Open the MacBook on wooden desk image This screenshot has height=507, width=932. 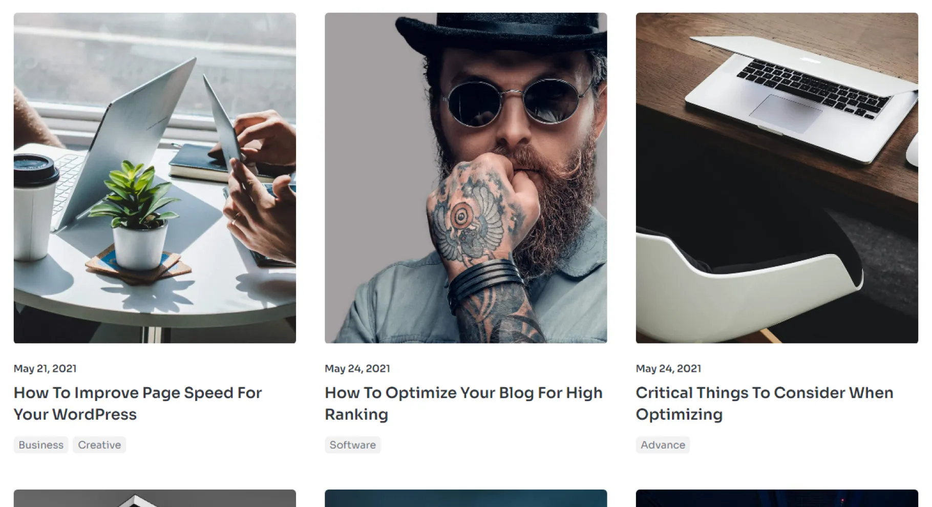[777, 178]
